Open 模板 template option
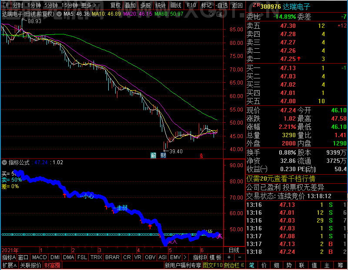This screenshot has width=348, height=270. (215, 257)
